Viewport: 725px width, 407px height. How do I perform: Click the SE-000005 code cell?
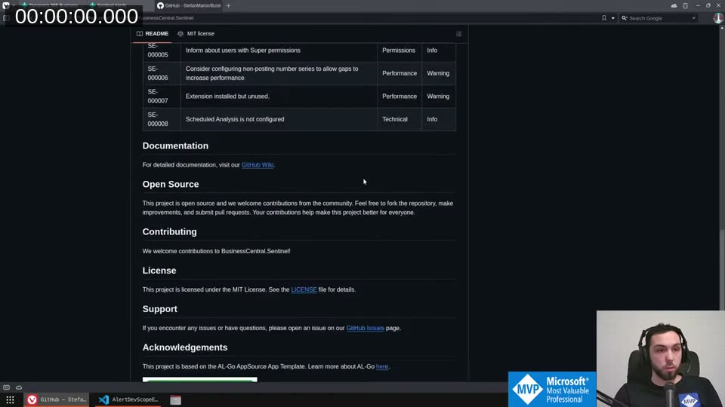[x=162, y=50]
